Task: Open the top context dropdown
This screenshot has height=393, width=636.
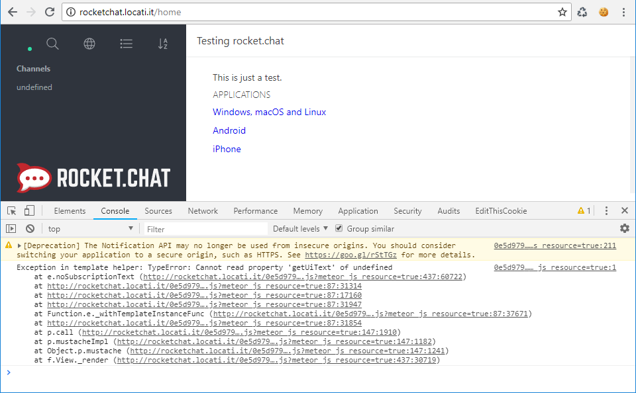Action: (x=91, y=229)
